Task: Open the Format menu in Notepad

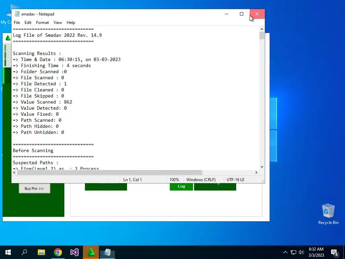Action: click(x=42, y=23)
